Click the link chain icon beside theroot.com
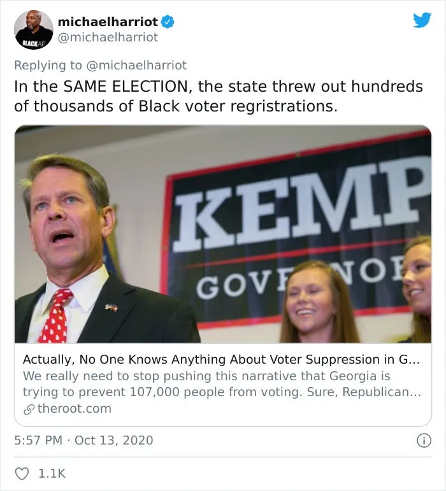This screenshot has height=491, width=446. tap(29, 409)
